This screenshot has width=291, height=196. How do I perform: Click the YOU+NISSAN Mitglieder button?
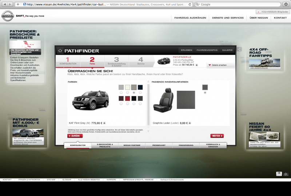[x=272, y=12]
